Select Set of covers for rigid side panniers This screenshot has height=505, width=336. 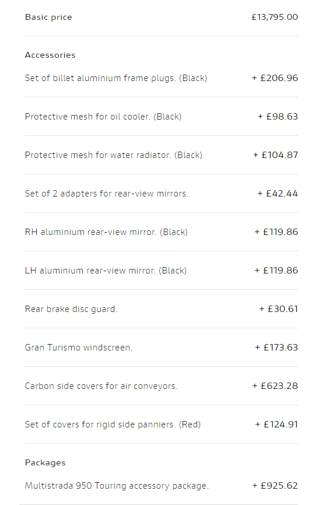(113, 425)
